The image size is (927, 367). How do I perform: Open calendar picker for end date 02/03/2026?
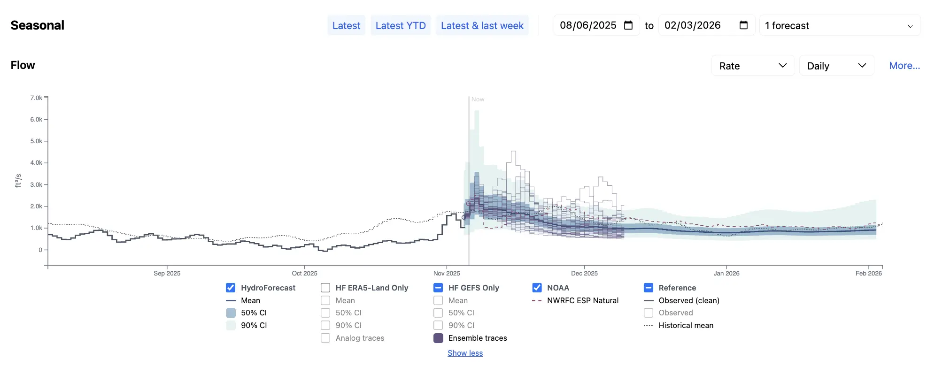tap(743, 25)
